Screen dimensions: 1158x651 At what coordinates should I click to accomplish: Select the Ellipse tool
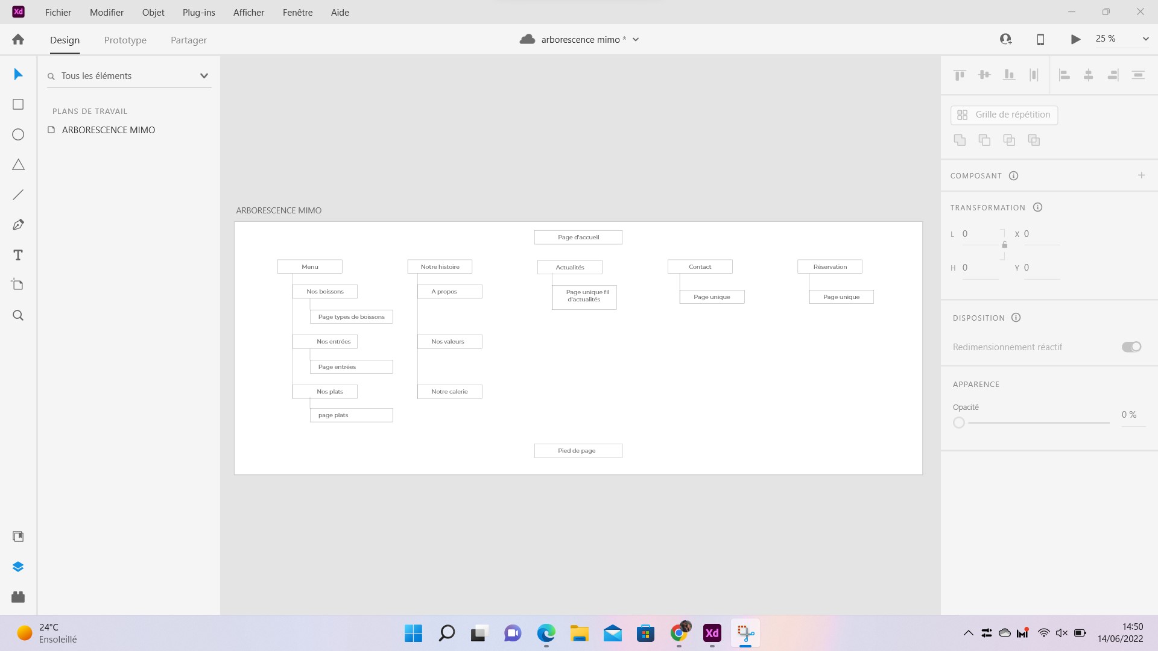(18, 134)
